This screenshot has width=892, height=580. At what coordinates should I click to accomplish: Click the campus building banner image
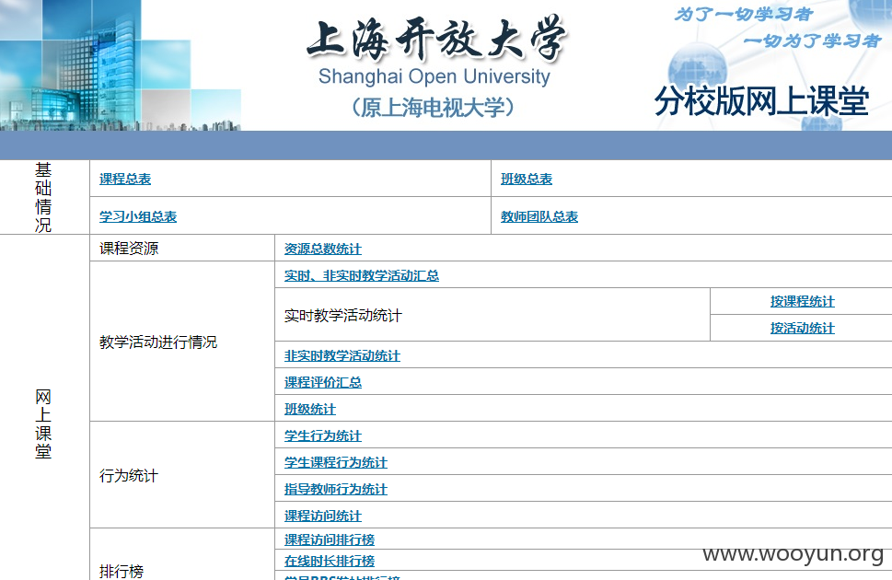pyautogui.click(x=121, y=65)
